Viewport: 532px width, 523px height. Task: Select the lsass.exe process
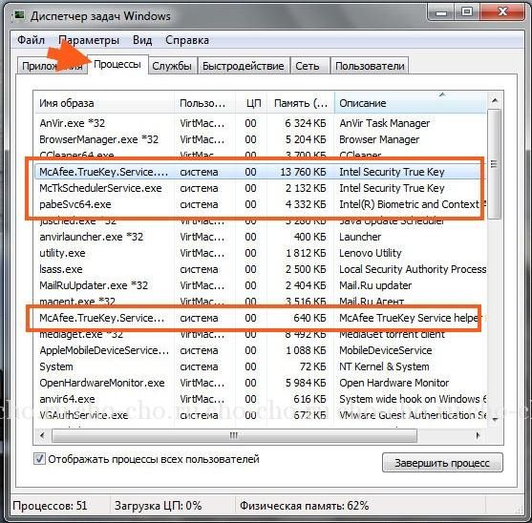[260, 269]
